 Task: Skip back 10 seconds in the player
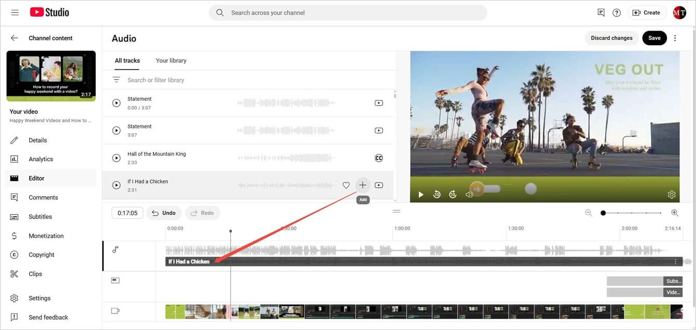[437, 194]
